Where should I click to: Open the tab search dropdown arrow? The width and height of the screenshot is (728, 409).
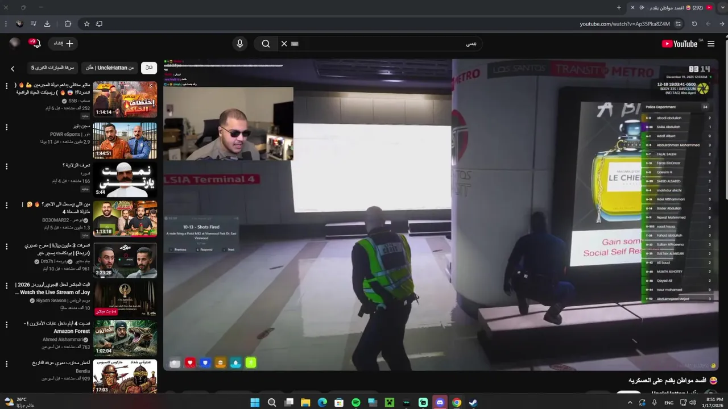click(x=722, y=7)
